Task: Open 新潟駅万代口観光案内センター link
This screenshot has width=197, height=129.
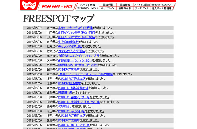Action: pyautogui.click(x=78, y=65)
